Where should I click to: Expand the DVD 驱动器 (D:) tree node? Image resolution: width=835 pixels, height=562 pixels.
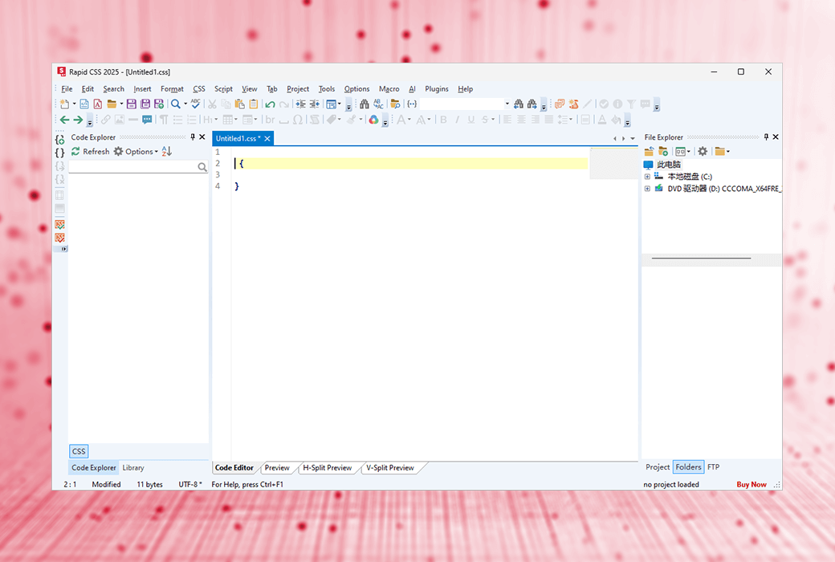pos(648,189)
